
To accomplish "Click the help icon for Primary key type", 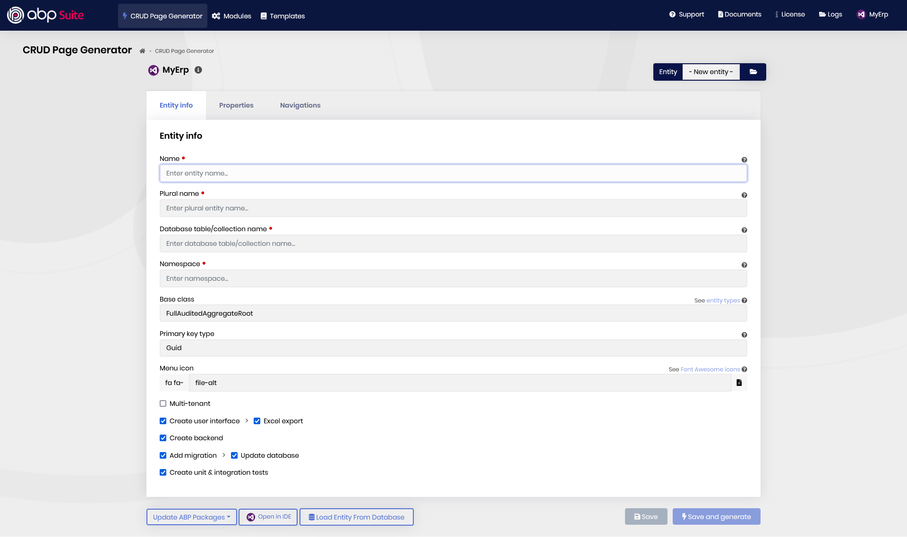I will pos(744,335).
